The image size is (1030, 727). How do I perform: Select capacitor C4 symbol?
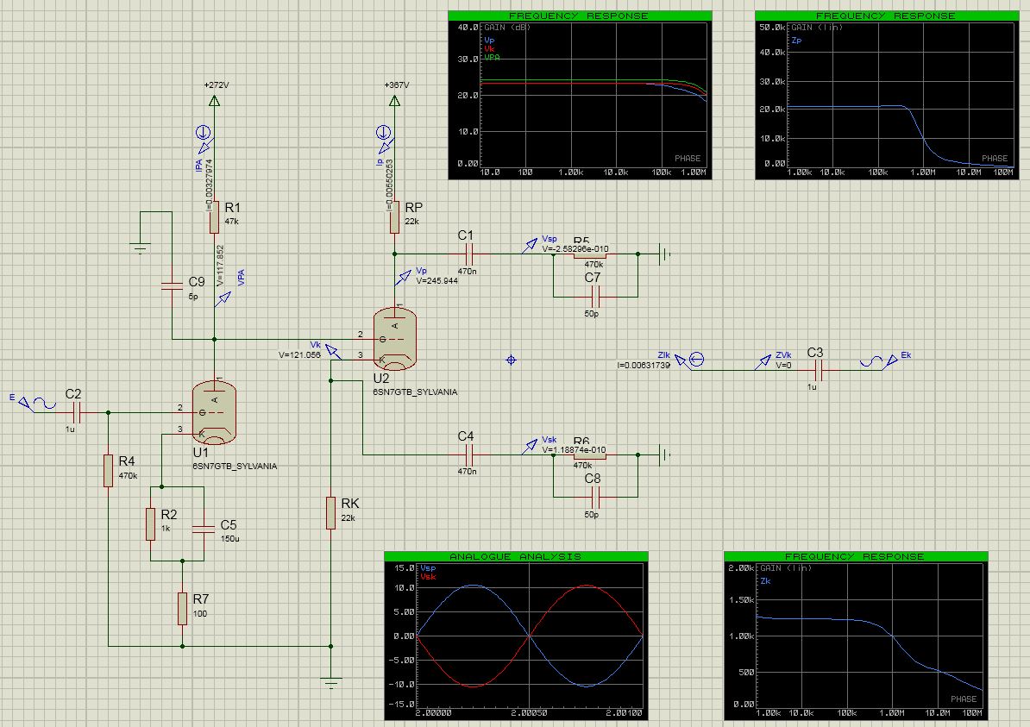pyautogui.click(x=468, y=454)
